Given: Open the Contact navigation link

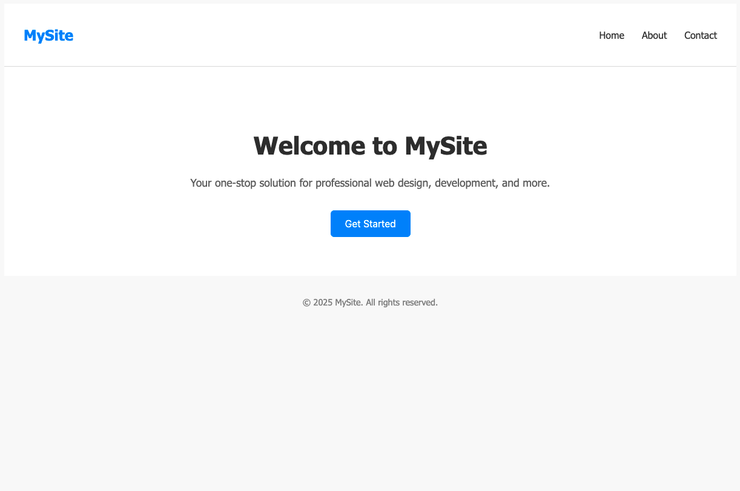Looking at the screenshot, I should (x=700, y=36).
